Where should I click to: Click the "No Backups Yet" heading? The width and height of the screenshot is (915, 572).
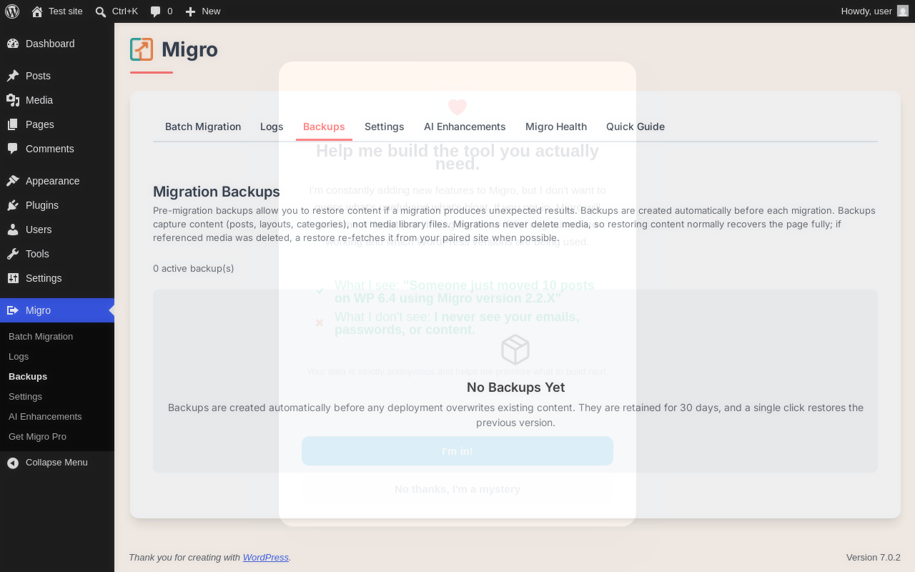pos(515,388)
